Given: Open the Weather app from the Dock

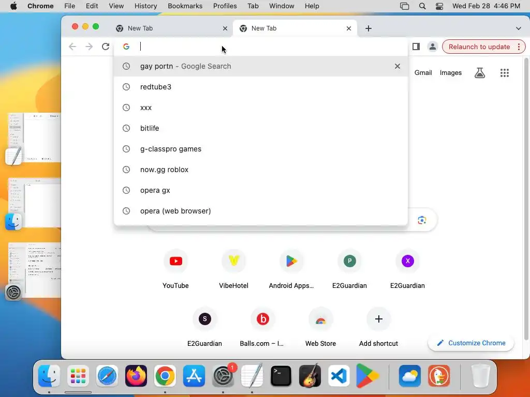Looking at the screenshot, I should click(x=410, y=376).
